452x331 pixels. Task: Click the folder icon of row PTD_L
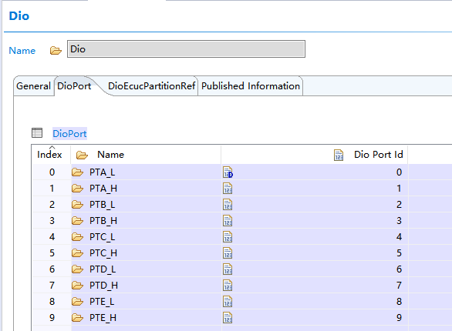(x=77, y=269)
